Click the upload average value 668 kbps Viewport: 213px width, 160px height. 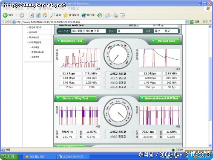point(150,78)
